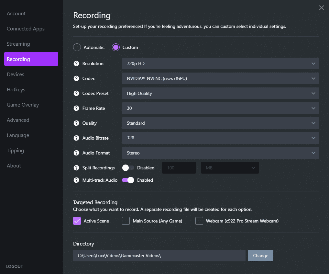Click the Codec Preset help icon
This screenshot has height=274, width=329.
pyautogui.click(x=76, y=93)
